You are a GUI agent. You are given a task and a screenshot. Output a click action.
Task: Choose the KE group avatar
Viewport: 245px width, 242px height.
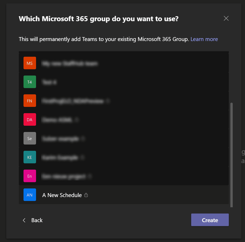click(x=30, y=157)
